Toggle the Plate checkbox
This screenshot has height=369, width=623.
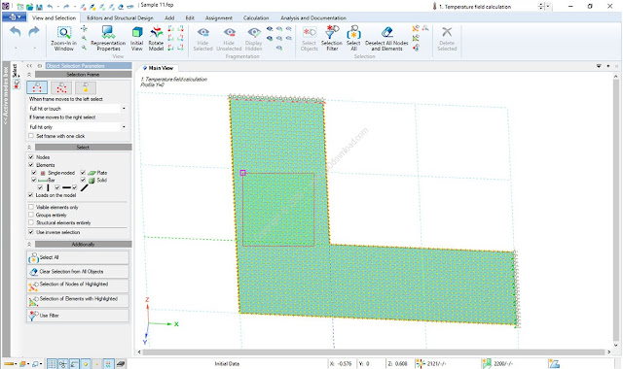83,173
